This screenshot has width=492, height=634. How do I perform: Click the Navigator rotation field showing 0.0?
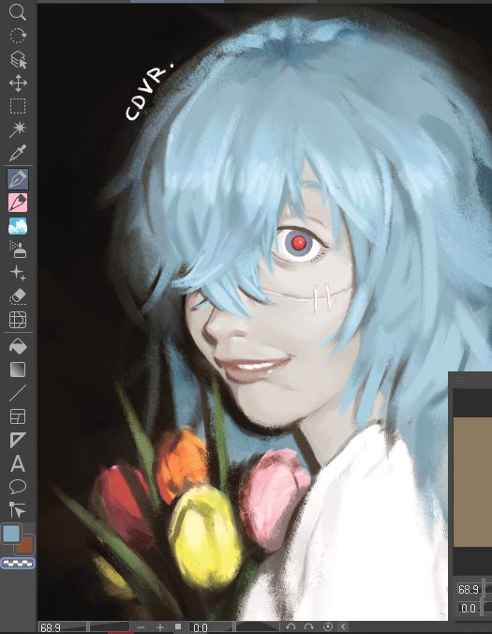click(469, 608)
